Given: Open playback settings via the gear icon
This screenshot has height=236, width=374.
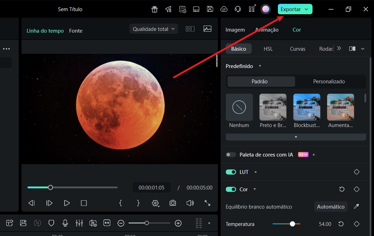Looking at the screenshot, I should coord(155,203).
